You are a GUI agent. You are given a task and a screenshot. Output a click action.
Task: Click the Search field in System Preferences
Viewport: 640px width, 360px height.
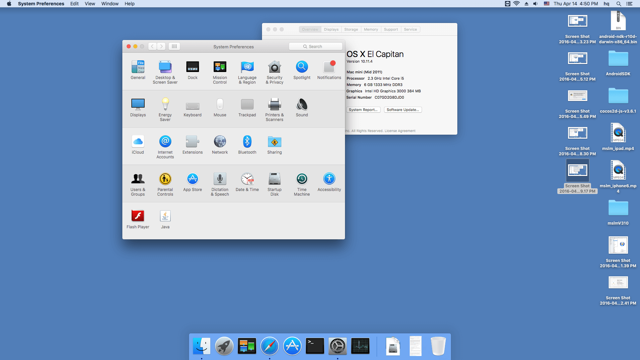(x=316, y=47)
